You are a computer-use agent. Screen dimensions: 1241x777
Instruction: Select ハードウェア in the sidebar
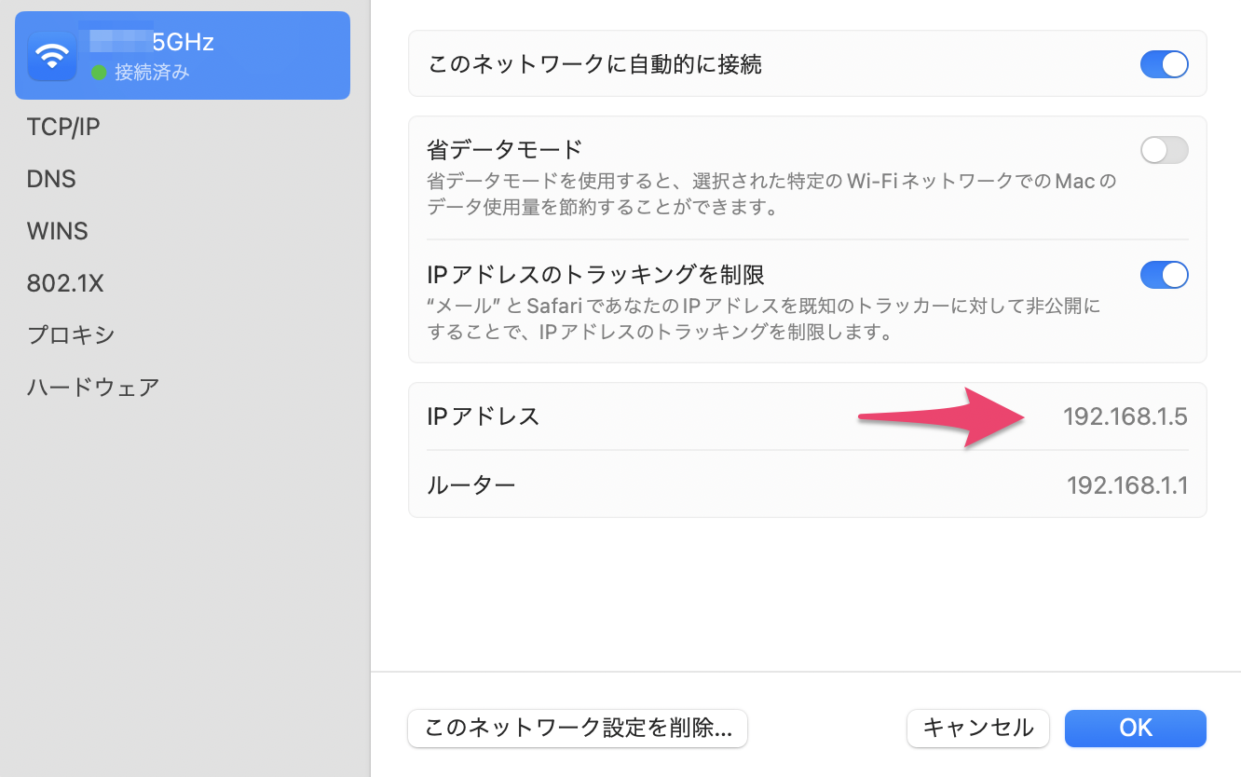[x=93, y=388]
